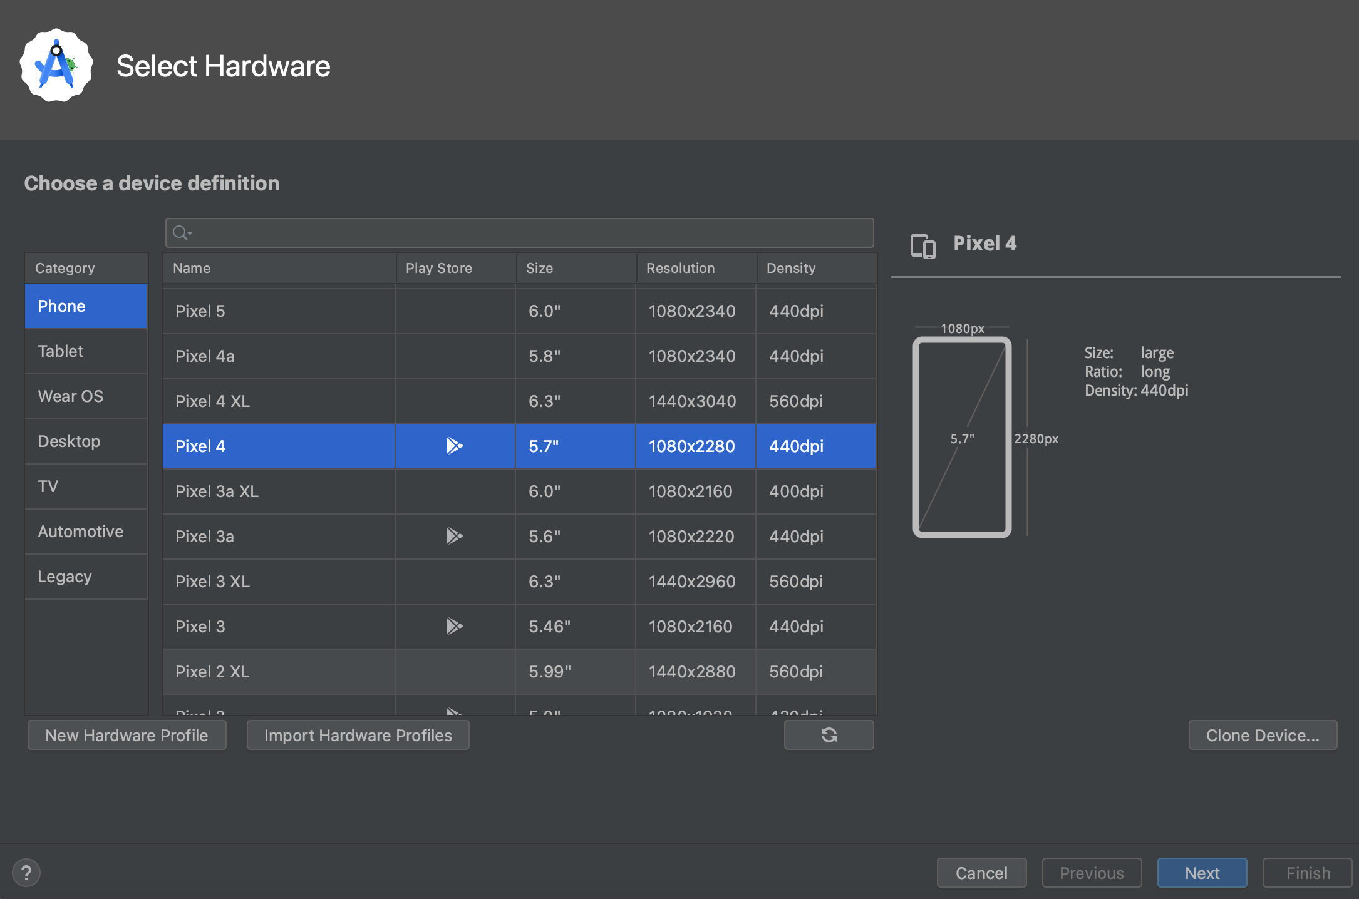Focus the device search input field
The width and height of the screenshot is (1359, 899).
point(532,233)
